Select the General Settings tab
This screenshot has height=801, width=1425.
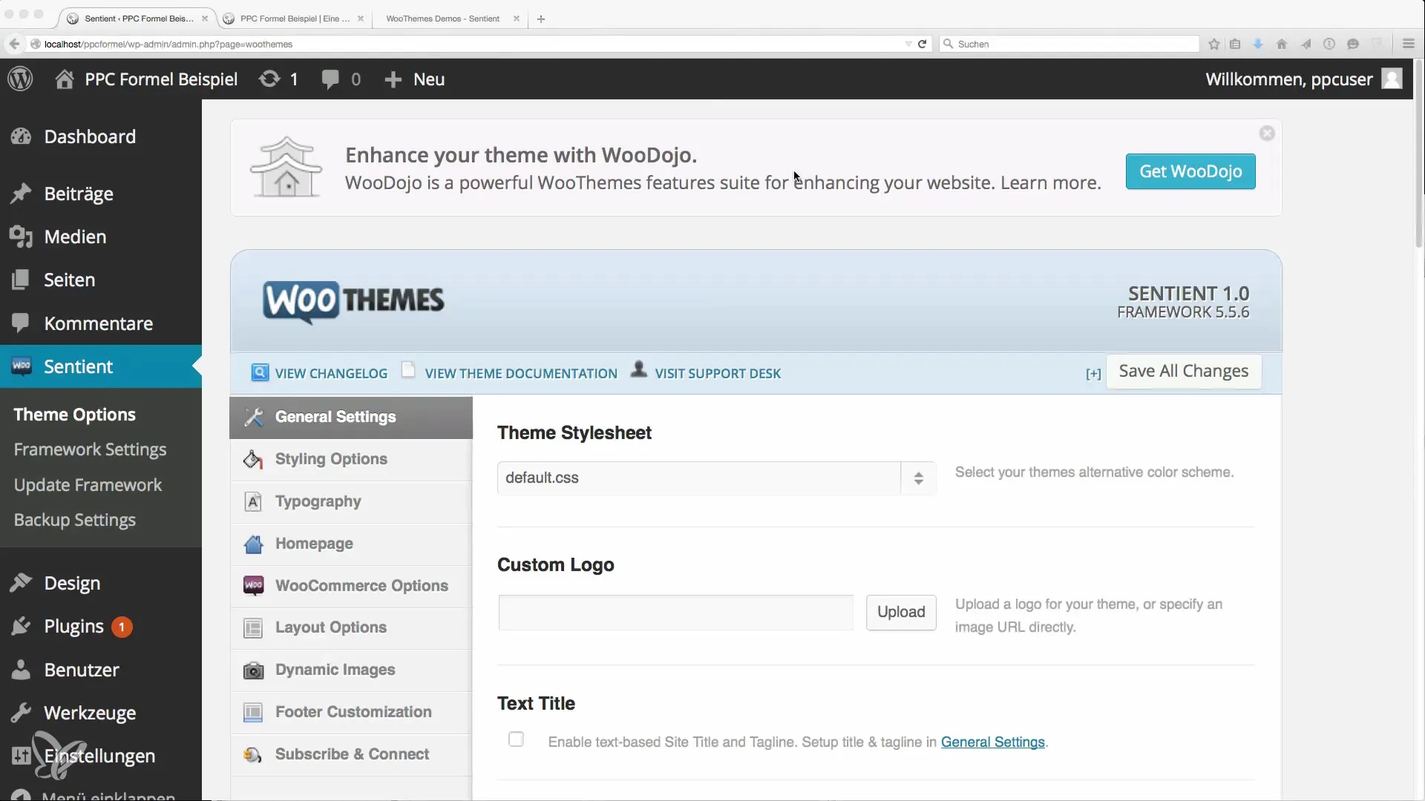(x=351, y=417)
